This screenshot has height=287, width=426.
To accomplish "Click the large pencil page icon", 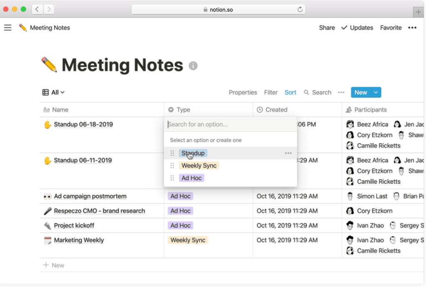I will tap(49, 65).
